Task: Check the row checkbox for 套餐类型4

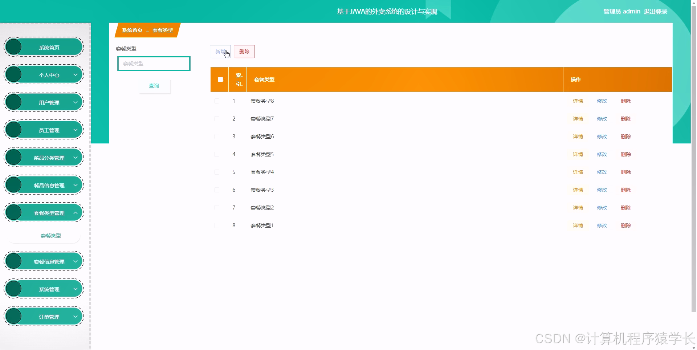Action: (217, 172)
